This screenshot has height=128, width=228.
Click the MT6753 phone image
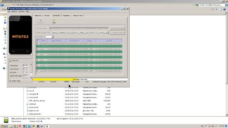coord(20,35)
